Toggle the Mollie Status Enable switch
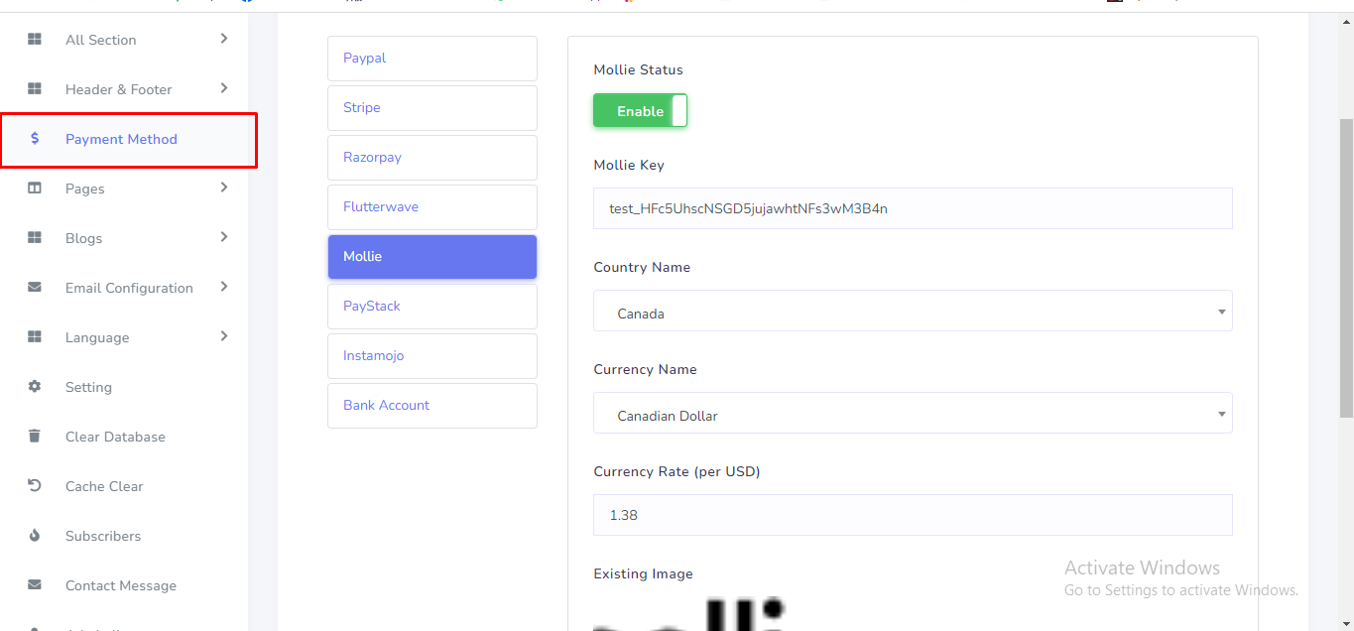The height and width of the screenshot is (631, 1354). click(640, 111)
